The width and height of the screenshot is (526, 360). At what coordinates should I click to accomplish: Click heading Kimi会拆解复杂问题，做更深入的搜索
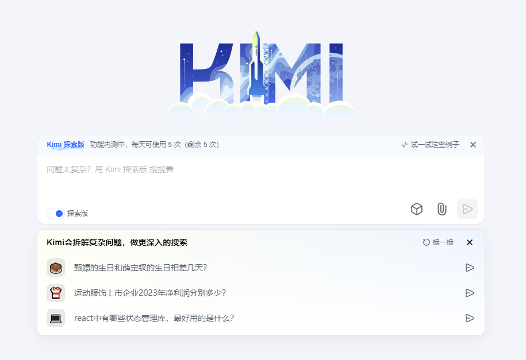(117, 242)
